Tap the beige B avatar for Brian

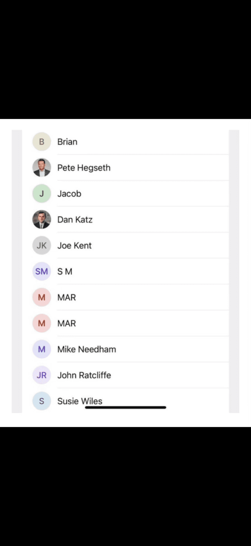42,142
